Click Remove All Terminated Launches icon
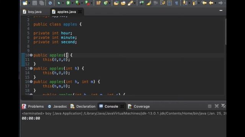Image resolution: width=245 pixels, height=137 pixels. coord(224,106)
